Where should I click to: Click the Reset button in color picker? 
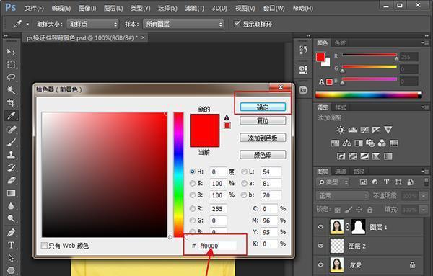263,120
